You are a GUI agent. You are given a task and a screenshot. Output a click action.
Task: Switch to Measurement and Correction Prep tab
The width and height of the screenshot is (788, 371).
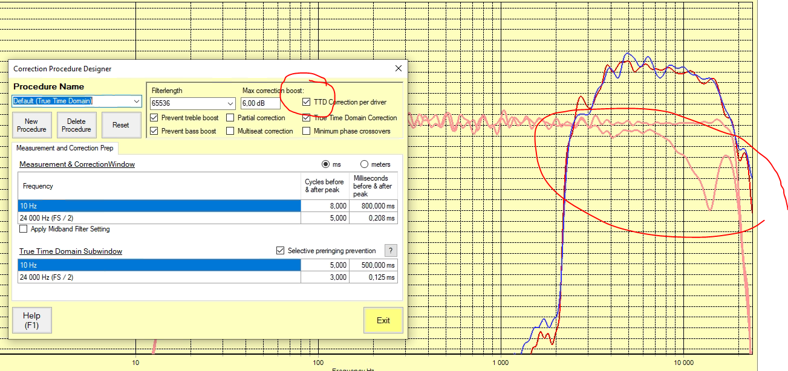65,148
